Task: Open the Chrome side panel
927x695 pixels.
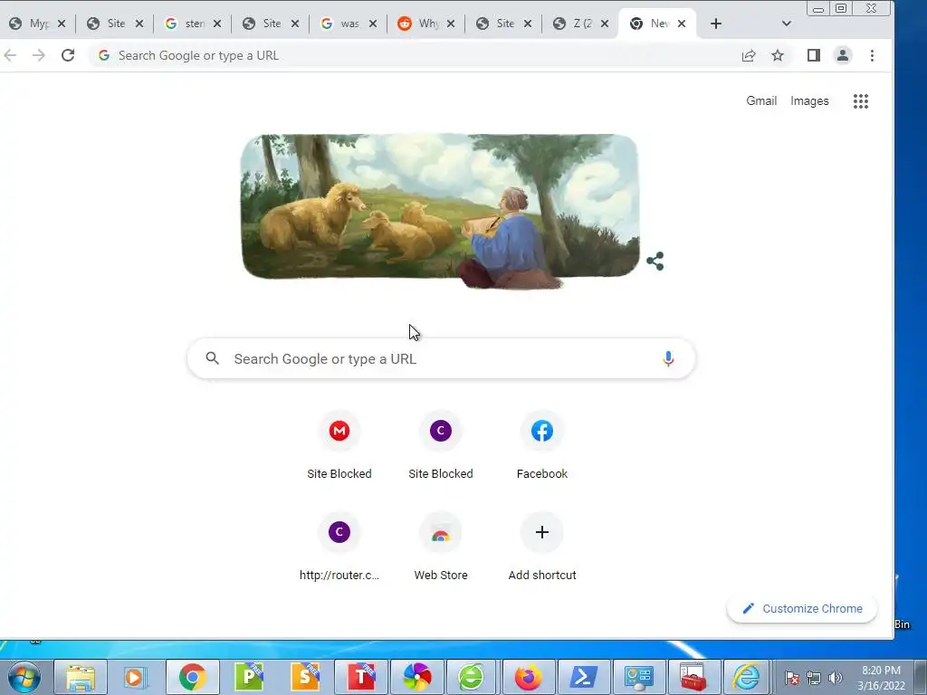Action: coord(814,55)
